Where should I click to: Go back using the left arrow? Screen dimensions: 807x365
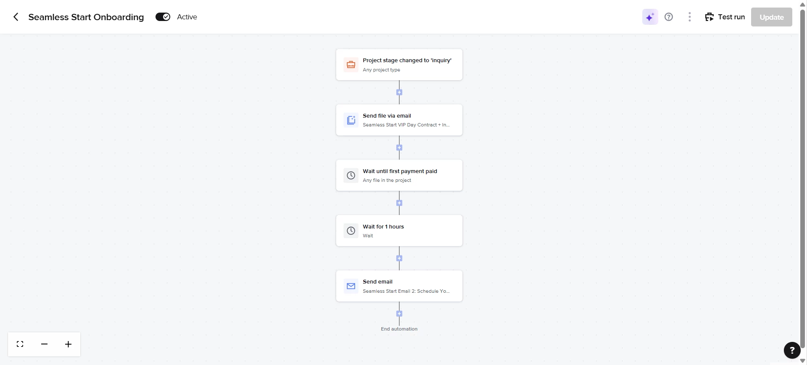(16, 17)
